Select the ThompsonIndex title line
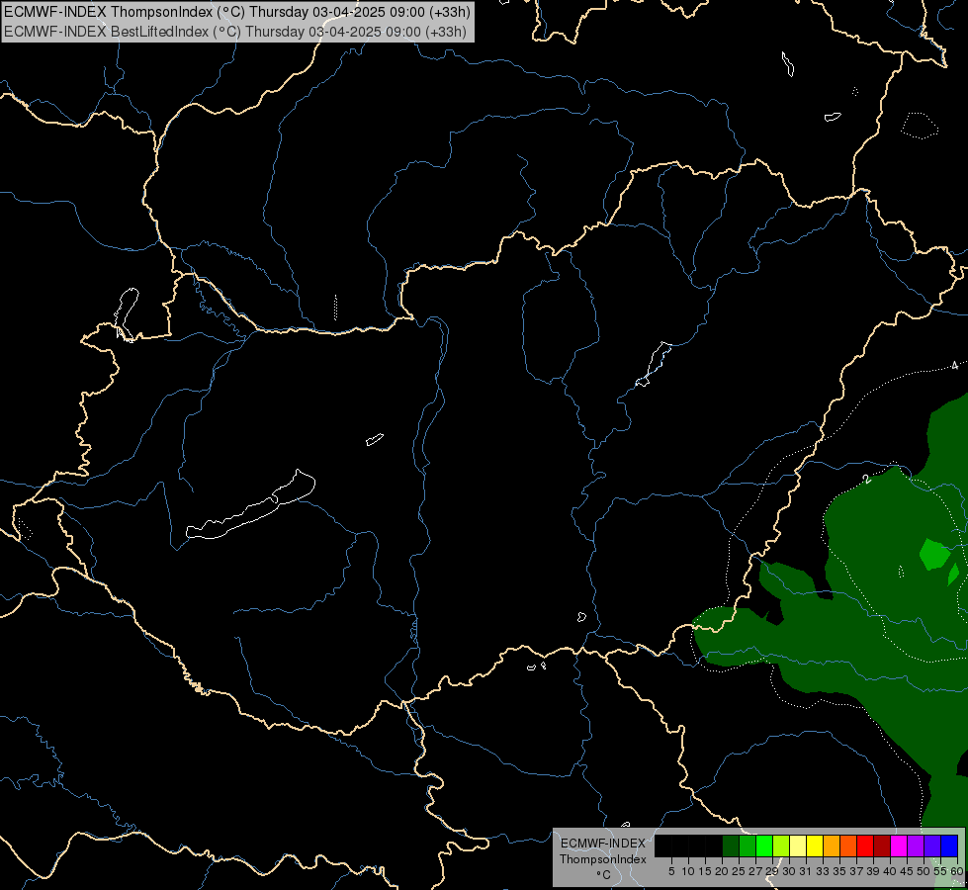The width and height of the screenshot is (968, 890). [x=237, y=12]
